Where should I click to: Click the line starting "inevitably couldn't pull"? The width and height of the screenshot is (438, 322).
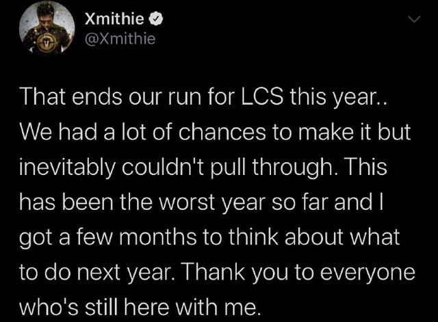point(212,167)
